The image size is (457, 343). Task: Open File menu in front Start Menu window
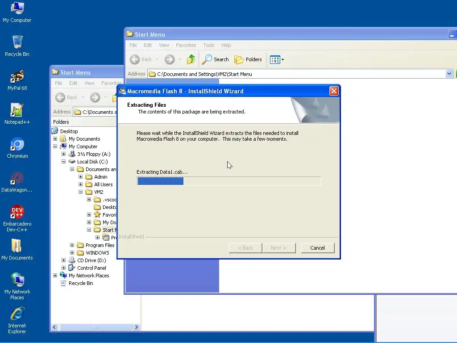point(133,45)
